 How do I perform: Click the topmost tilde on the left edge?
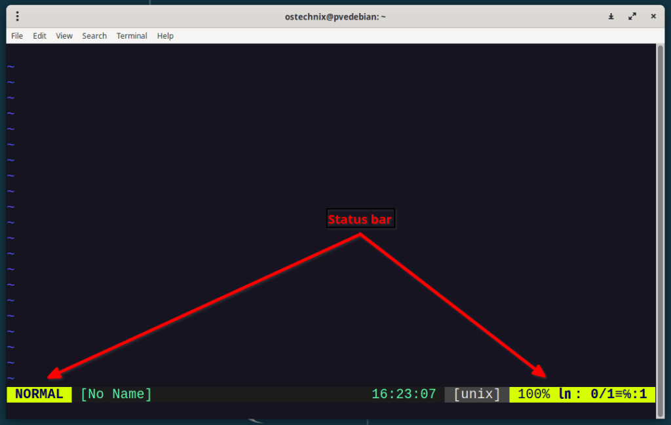click(9, 65)
